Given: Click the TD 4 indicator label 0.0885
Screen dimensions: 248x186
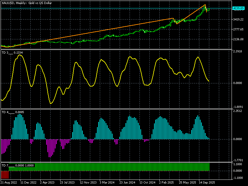Looking at the screenshot, I should point(13,112).
